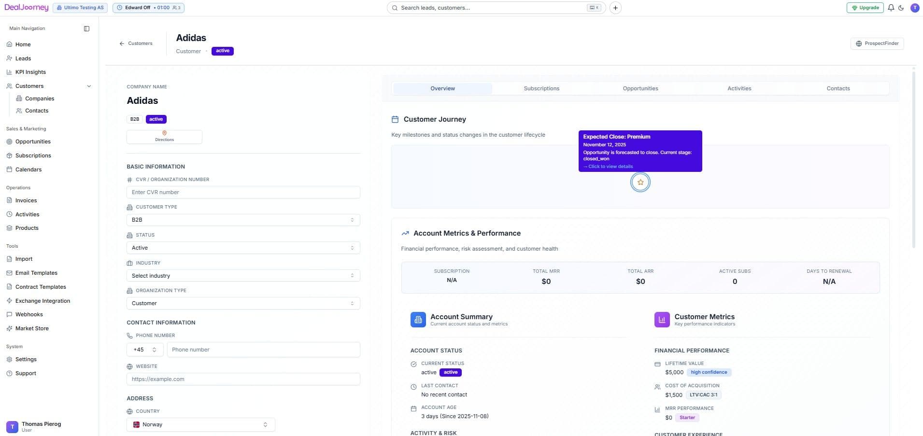
Task: Open Select industry dropdown
Action: click(x=243, y=276)
